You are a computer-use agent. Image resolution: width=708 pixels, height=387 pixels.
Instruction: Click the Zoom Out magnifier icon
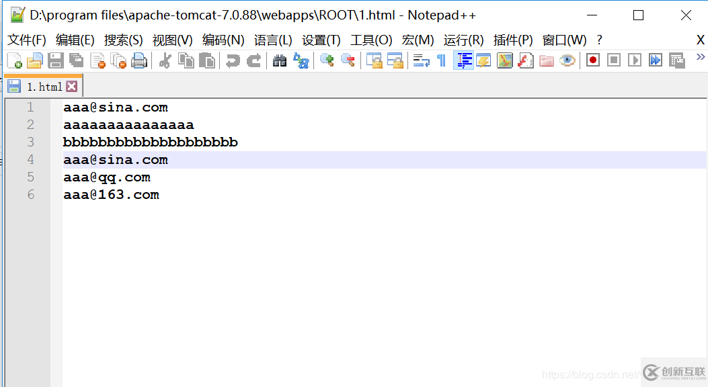(x=348, y=60)
